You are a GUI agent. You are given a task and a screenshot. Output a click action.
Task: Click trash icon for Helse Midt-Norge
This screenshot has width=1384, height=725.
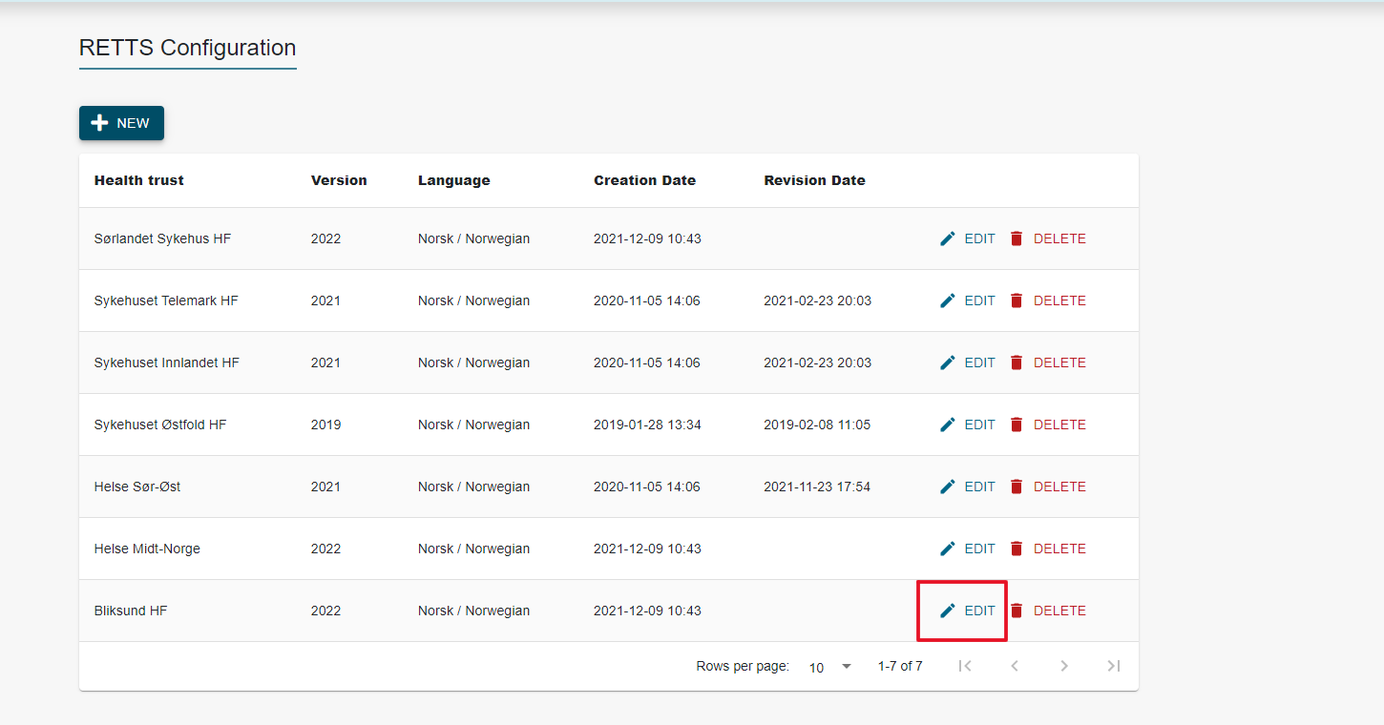click(x=1017, y=549)
